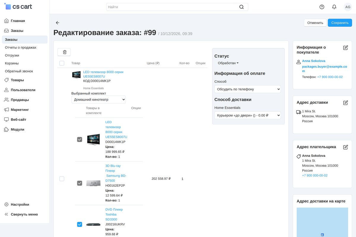Click the Продавцы sellers icon
Screen dimensions: 356x237
tap(7, 100)
